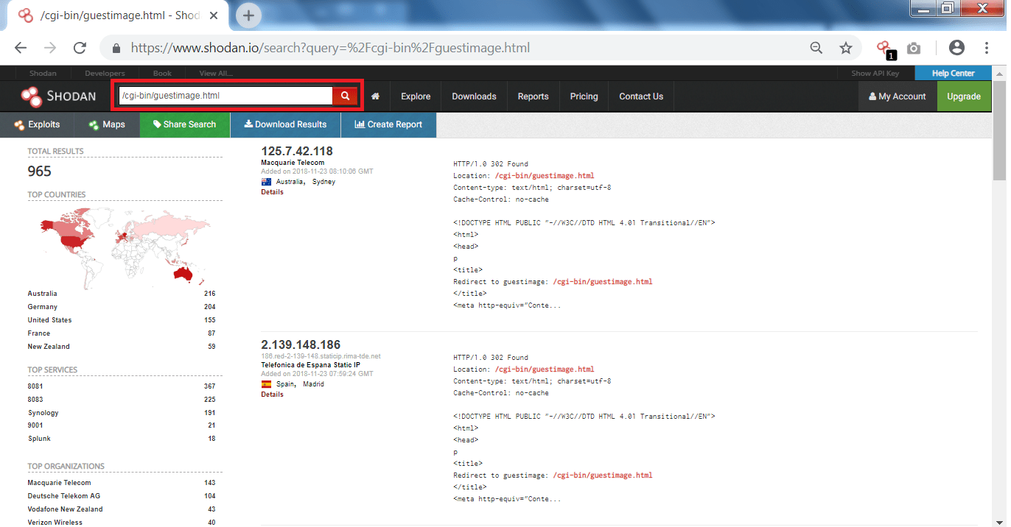Viewport: 1011px width, 527px height.
Task: Open Chrome three-dot menu
Action: click(x=987, y=48)
